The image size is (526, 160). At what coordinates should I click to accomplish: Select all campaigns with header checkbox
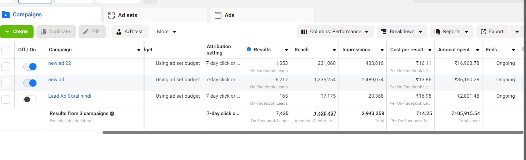coord(6,50)
